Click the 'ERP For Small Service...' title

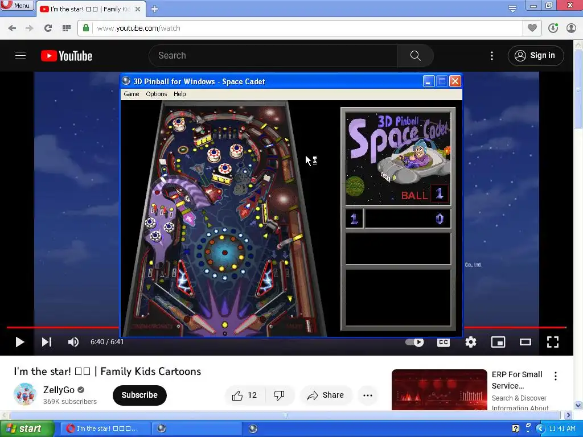517,380
